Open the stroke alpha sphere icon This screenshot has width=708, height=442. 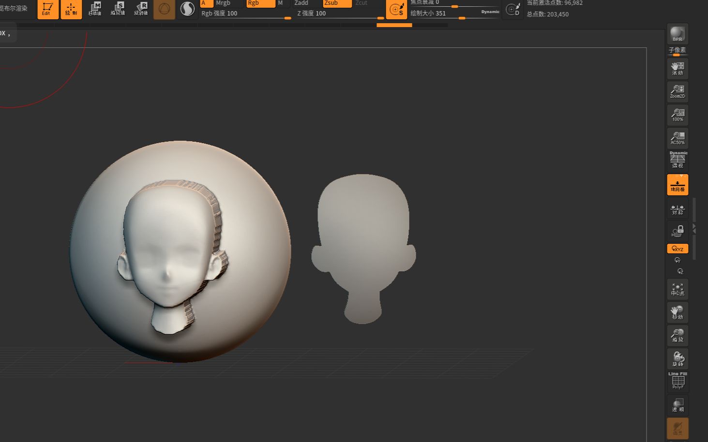(187, 9)
